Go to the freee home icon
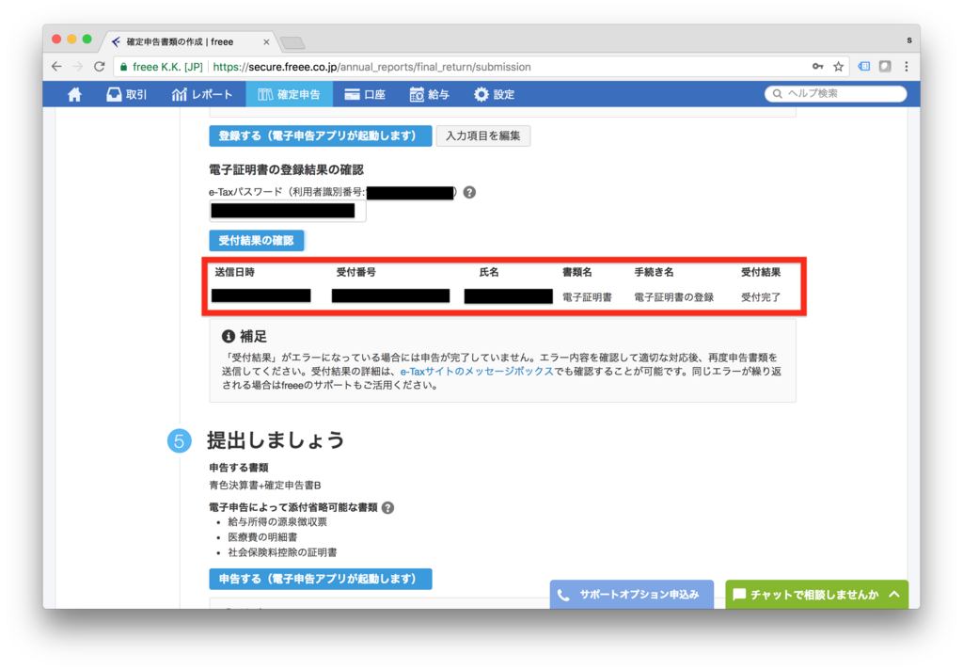The height and width of the screenshot is (670, 963). point(74,94)
